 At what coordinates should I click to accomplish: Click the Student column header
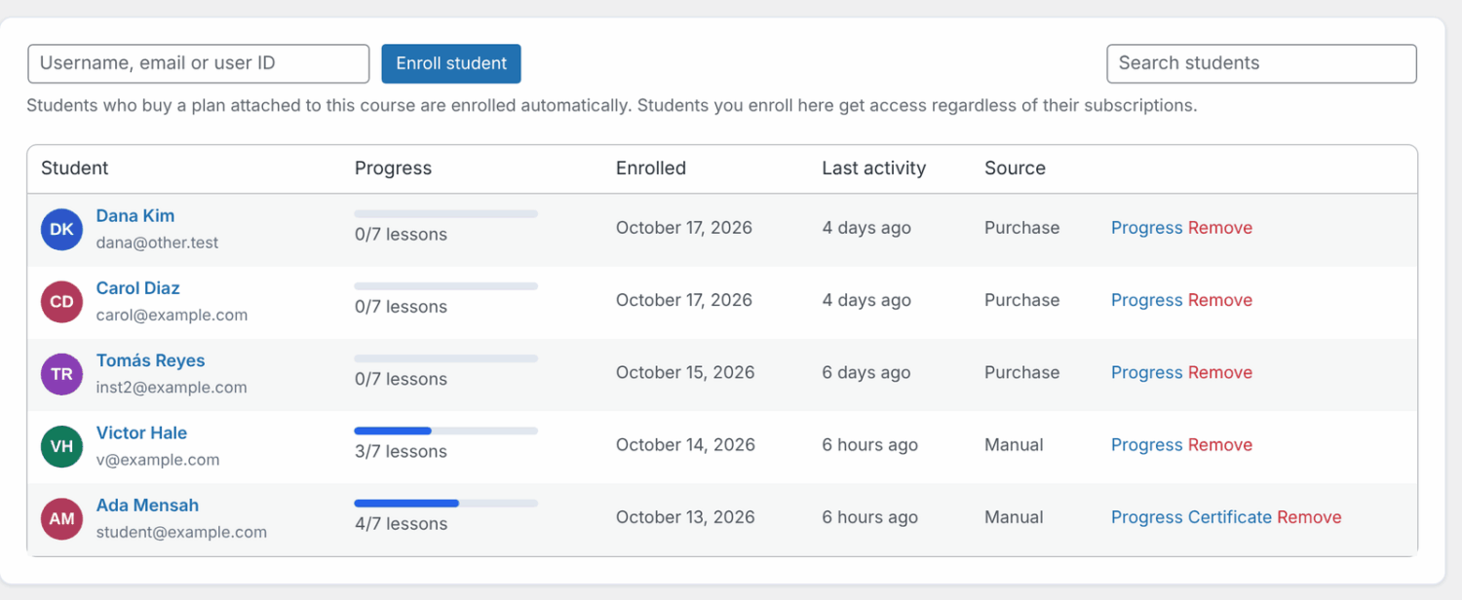[75, 169]
